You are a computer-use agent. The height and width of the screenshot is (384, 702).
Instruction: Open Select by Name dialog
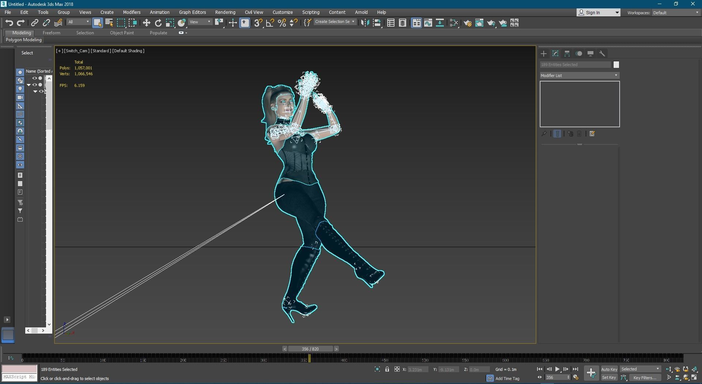click(109, 23)
